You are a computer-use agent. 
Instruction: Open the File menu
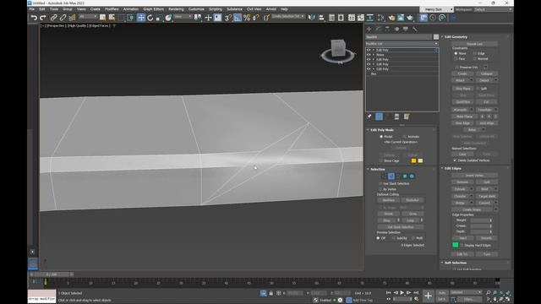point(32,9)
